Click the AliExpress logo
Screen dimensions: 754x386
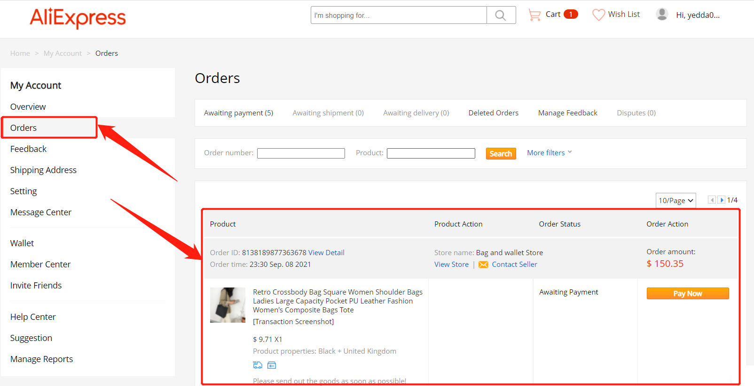(78, 18)
